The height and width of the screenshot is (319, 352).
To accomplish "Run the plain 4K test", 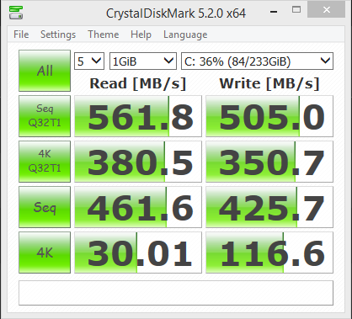I will [45, 253].
